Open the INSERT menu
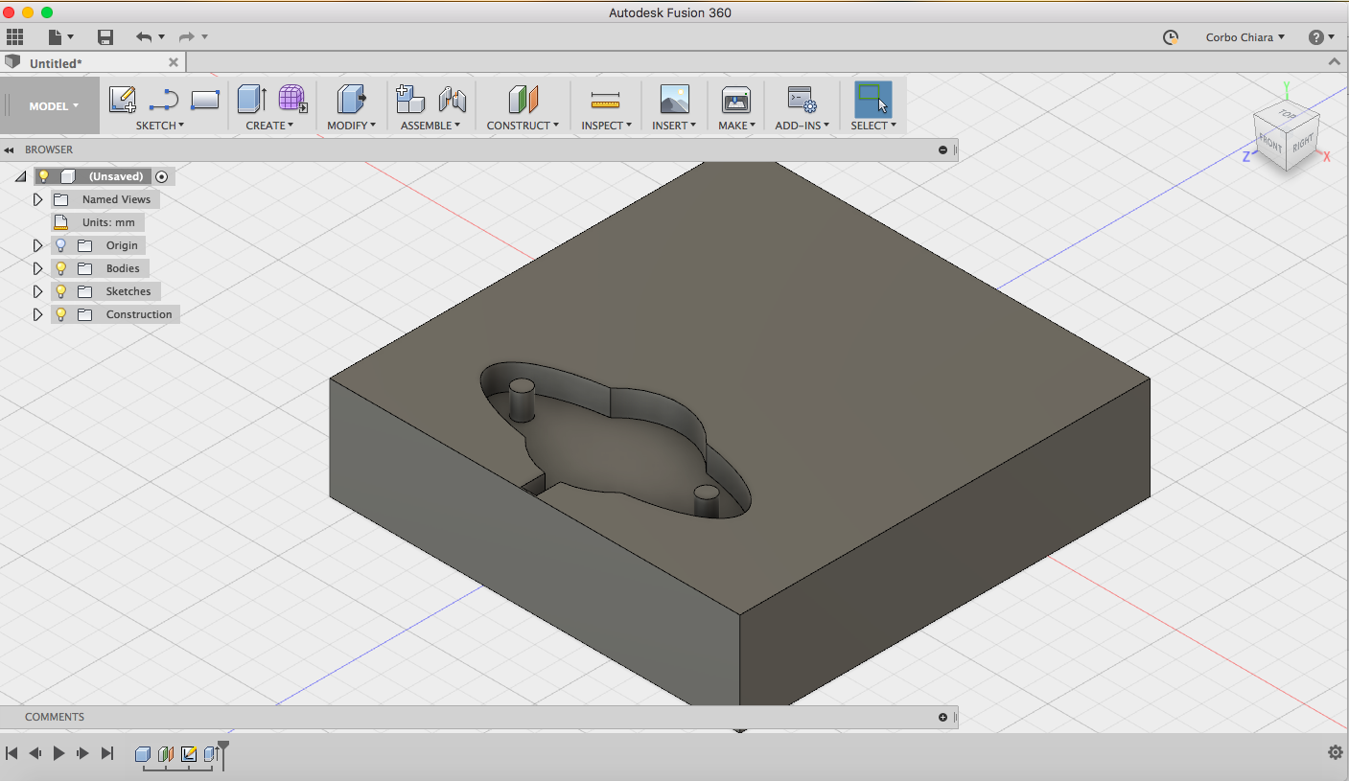The image size is (1349, 781). pos(674,126)
